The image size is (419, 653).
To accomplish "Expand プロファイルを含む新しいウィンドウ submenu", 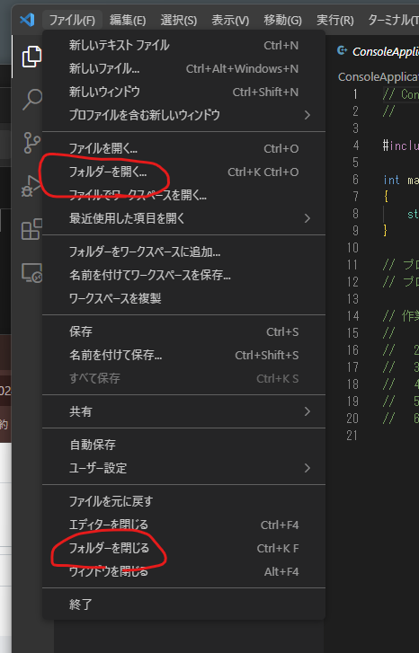I will tap(183, 115).
